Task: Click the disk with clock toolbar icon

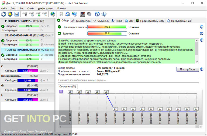Action: point(32,14)
